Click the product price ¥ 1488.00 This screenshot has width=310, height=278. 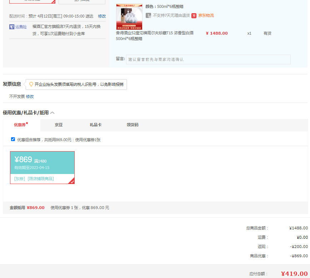click(x=217, y=33)
